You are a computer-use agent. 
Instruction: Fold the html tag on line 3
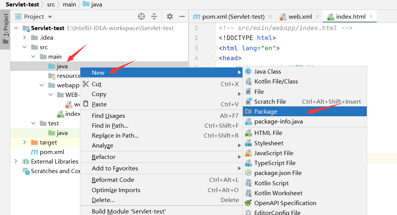click(x=215, y=48)
